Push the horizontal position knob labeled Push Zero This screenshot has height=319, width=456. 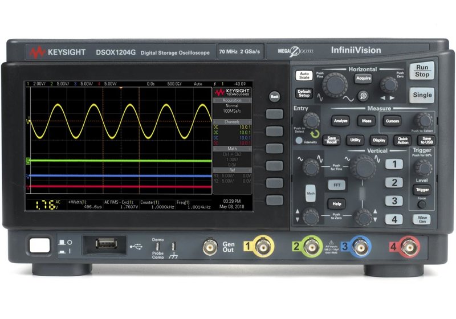(389, 85)
